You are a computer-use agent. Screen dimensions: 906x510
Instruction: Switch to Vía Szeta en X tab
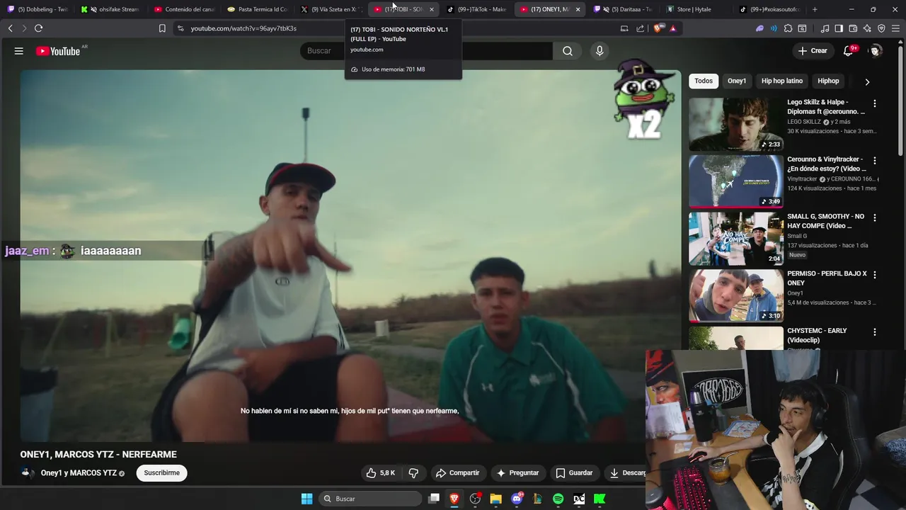(331, 9)
